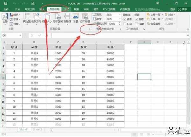
Task: Switch to the 审阅 Review tab
Action: 86,9
